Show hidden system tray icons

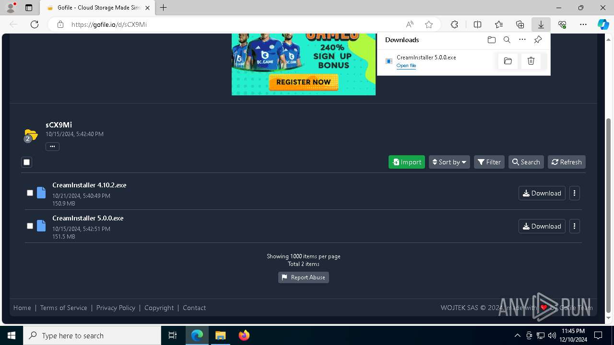[x=517, y=335]
